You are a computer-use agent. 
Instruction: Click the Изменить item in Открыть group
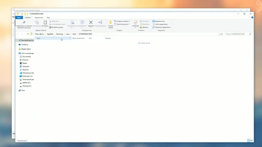pyautogui.click(x=144, y=24)
